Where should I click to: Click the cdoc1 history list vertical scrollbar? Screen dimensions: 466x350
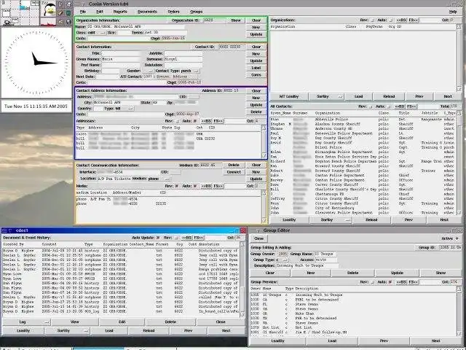tap(242, 279)
